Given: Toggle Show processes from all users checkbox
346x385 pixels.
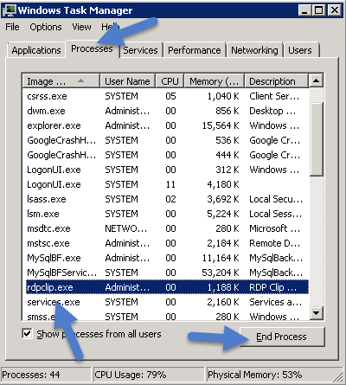Looking at the screenshot, I should pos(27,334).
